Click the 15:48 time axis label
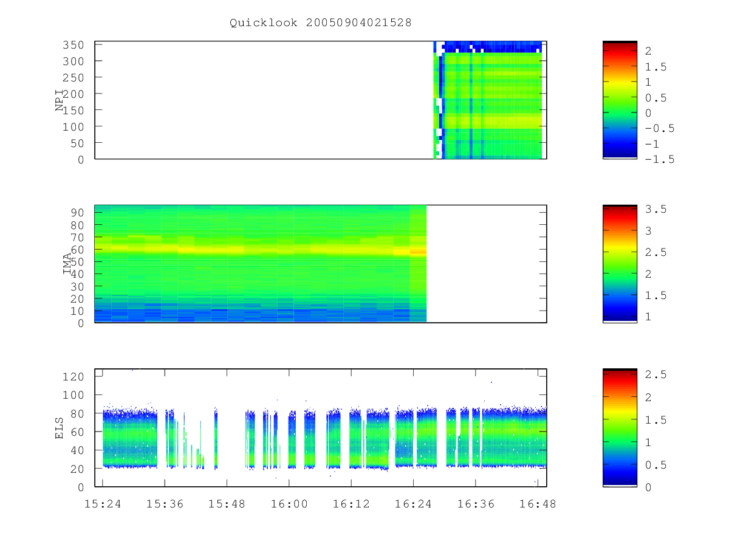 (227, 504)
